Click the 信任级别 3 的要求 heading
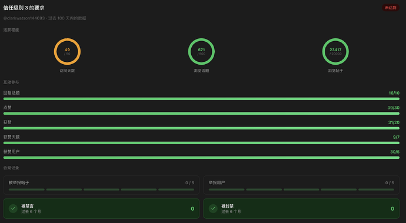Image resolution: width=406 pixels, height=223 pixels. coord(24,8)
